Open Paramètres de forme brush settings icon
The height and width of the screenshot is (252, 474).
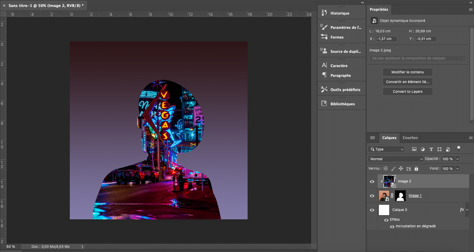point(324,27)
